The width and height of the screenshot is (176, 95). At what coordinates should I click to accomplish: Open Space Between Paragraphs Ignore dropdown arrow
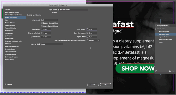click(x=99, y=40)
